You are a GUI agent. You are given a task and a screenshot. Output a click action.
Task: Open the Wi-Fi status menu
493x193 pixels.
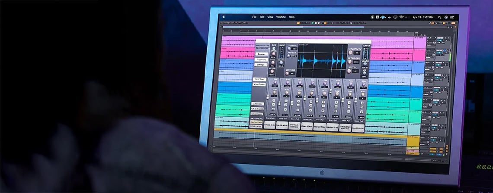(401, 17)
